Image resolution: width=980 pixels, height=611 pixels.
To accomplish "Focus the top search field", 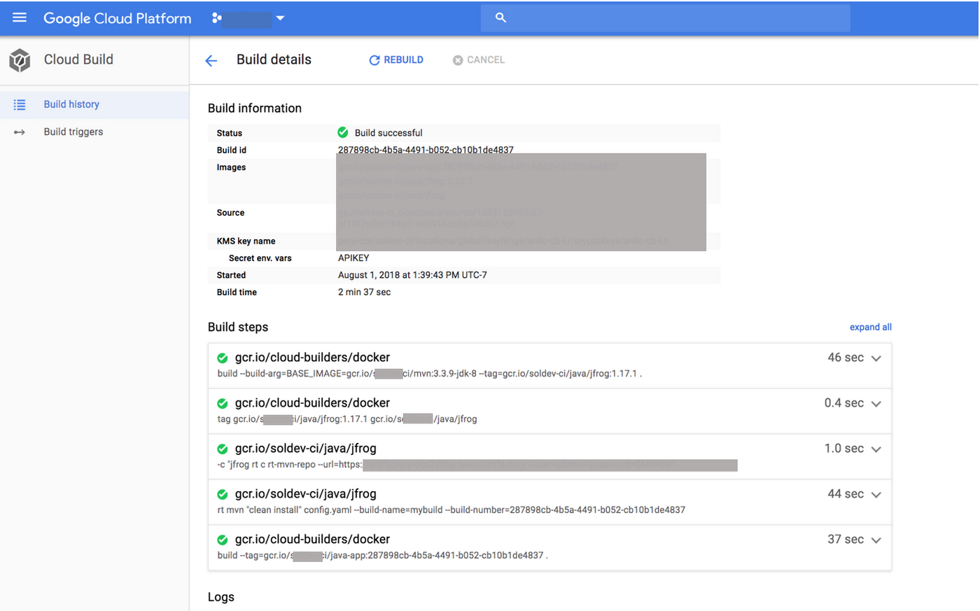I will (x=665, y=18).
